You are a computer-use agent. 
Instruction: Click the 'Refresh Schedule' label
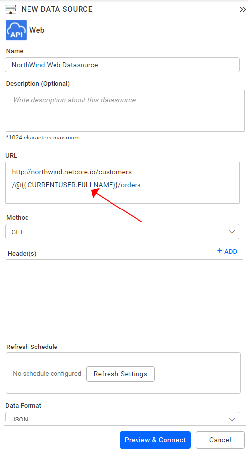(32, 347)
